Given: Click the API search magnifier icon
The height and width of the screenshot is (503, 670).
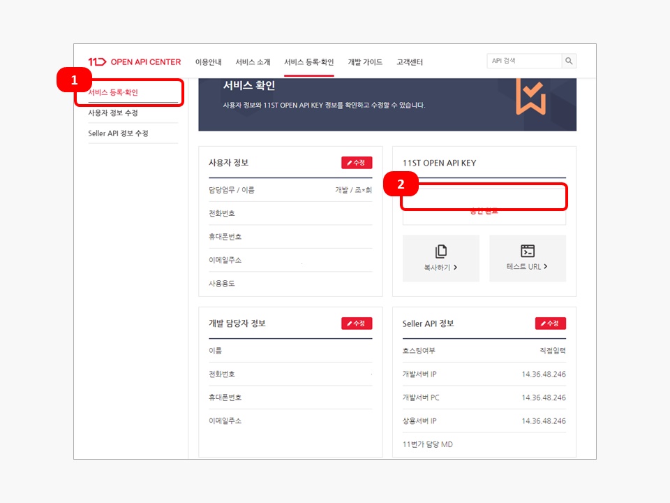Looking at the screenshot, I should (569, 61).
